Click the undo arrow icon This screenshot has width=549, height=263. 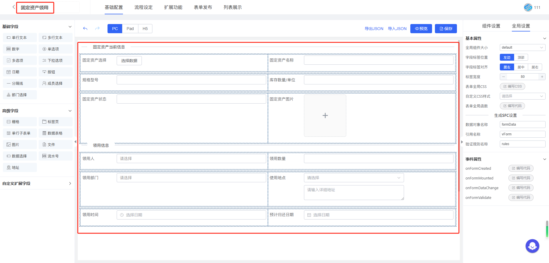click(x=85, y=29)
